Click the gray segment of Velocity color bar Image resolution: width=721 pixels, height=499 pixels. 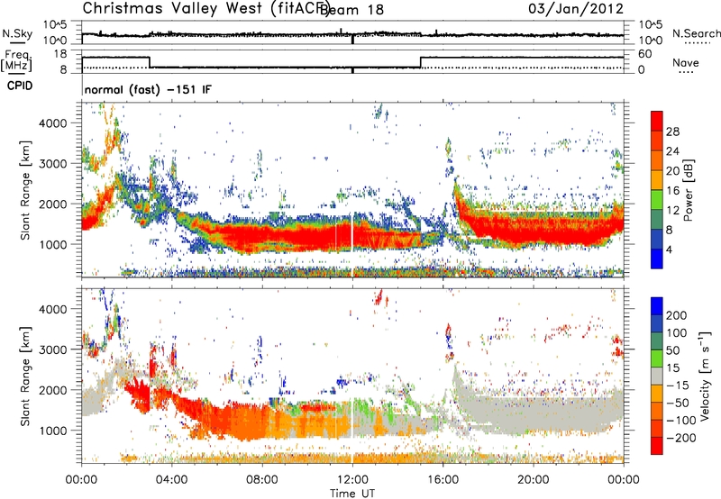click(x=657, y=376)
